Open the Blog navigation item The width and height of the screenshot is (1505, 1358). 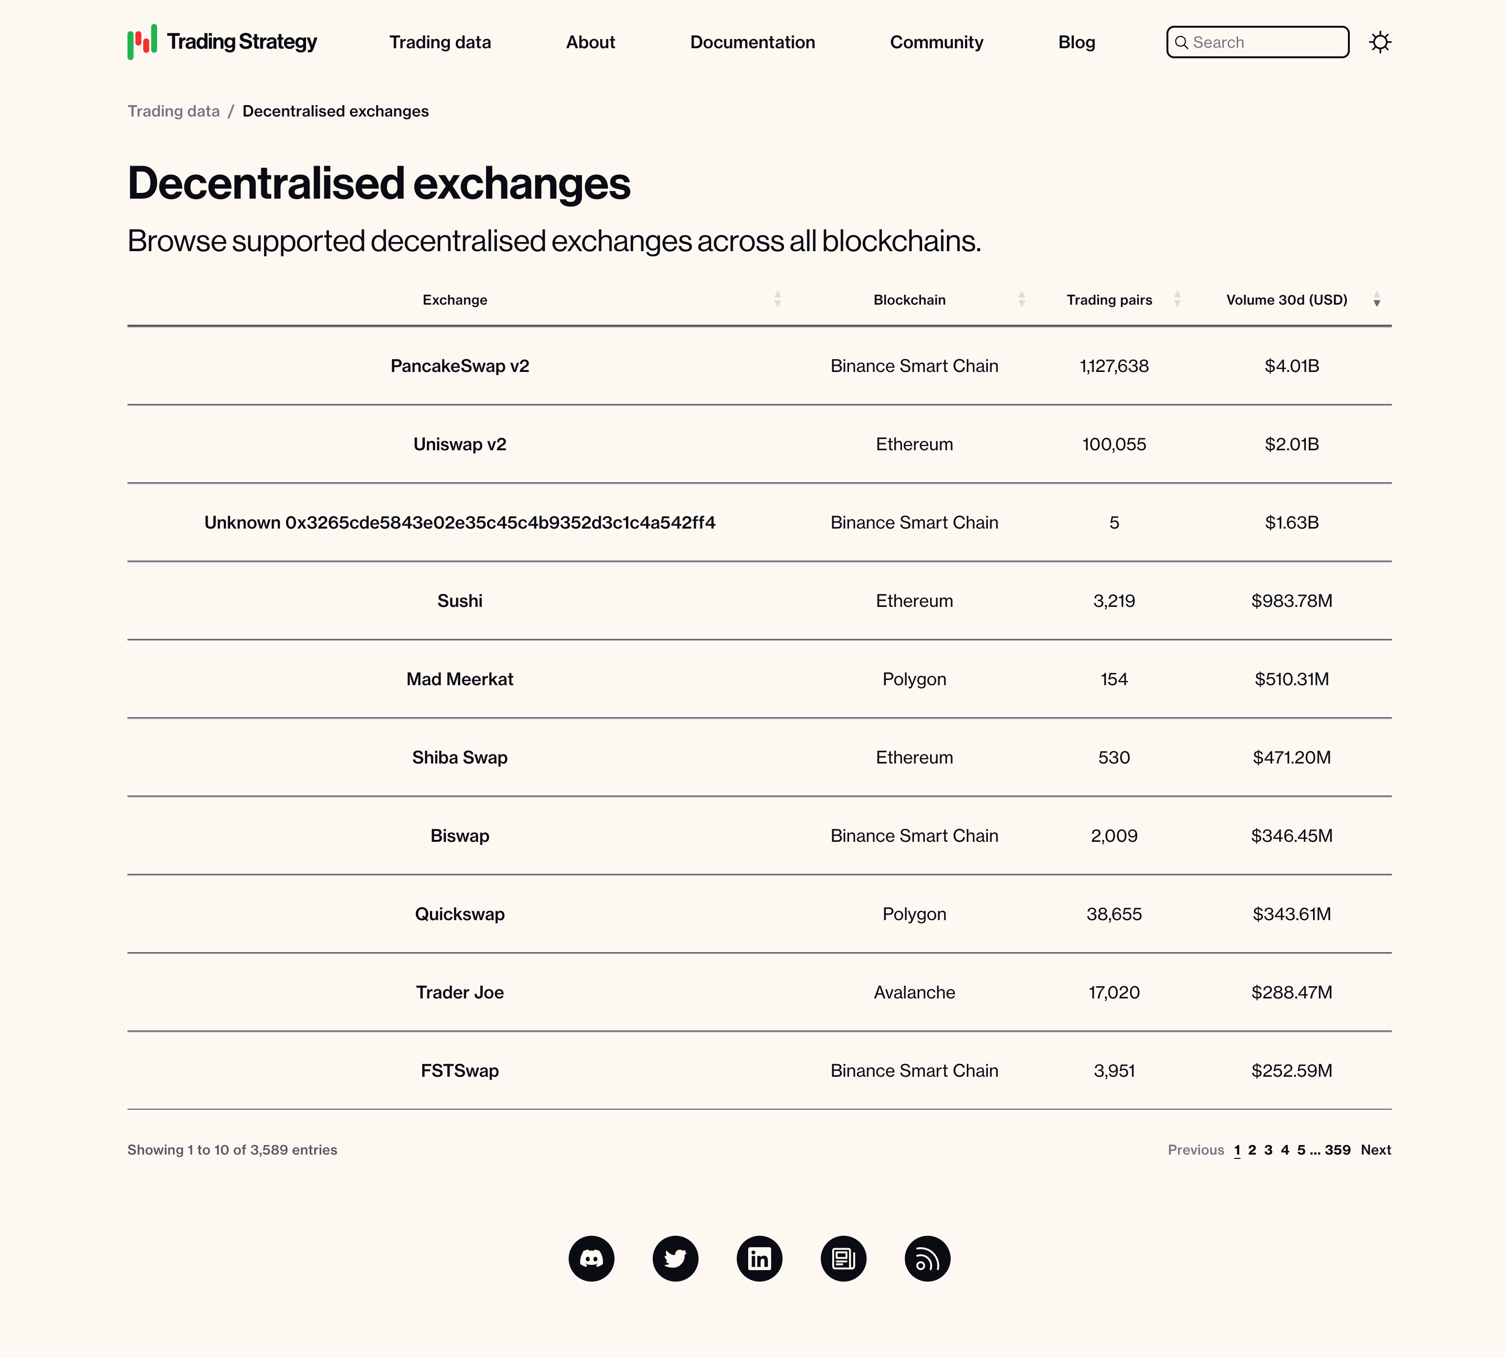coord(1077,42)
